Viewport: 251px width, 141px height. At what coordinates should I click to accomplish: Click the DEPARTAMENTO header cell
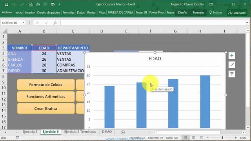pyautogui.click(x=73, y=48)
